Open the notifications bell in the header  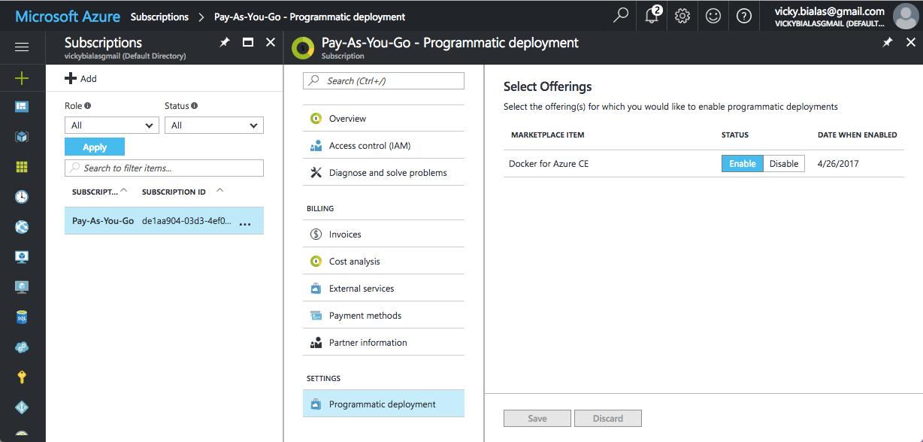652,16
